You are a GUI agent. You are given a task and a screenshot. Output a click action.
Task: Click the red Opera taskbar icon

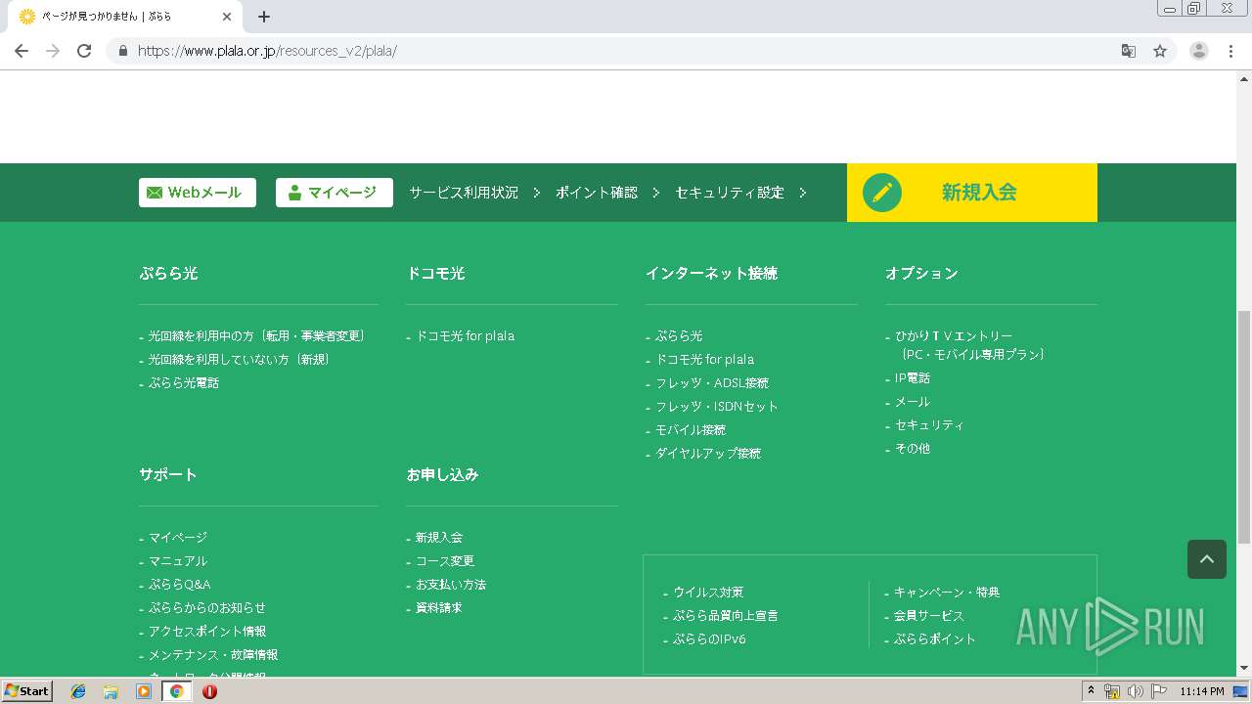[209, 691]
